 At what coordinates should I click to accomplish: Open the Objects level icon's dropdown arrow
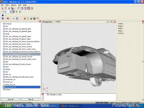coord(15,8)
